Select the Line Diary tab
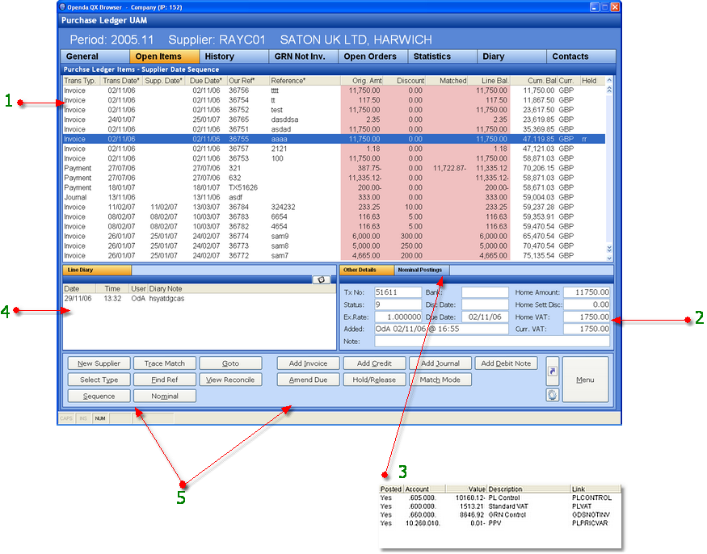Image resolution: width=707 pixels, height=554 pixels. click(97, 270)
